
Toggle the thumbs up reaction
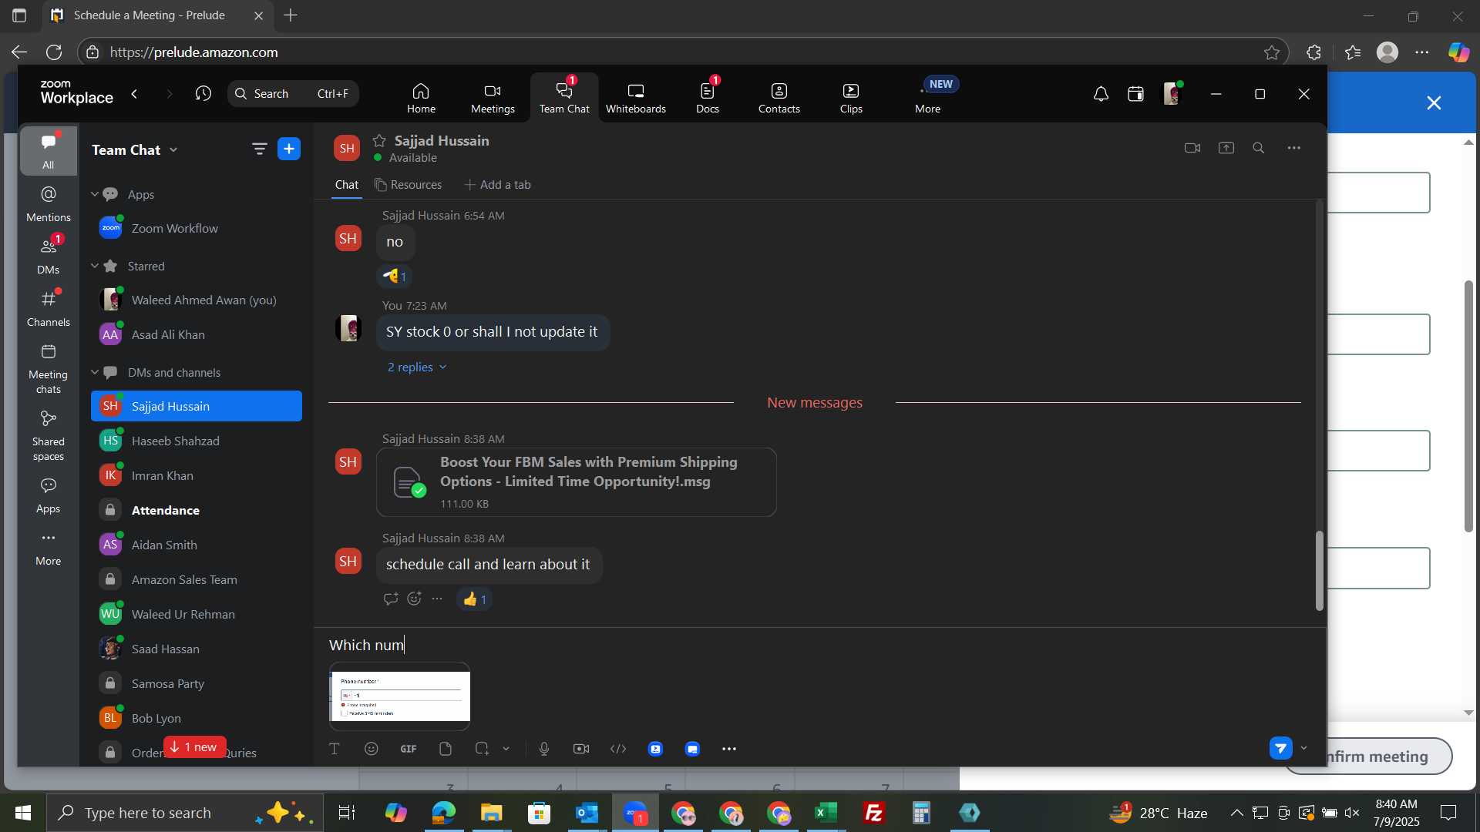tap(474, 599)
